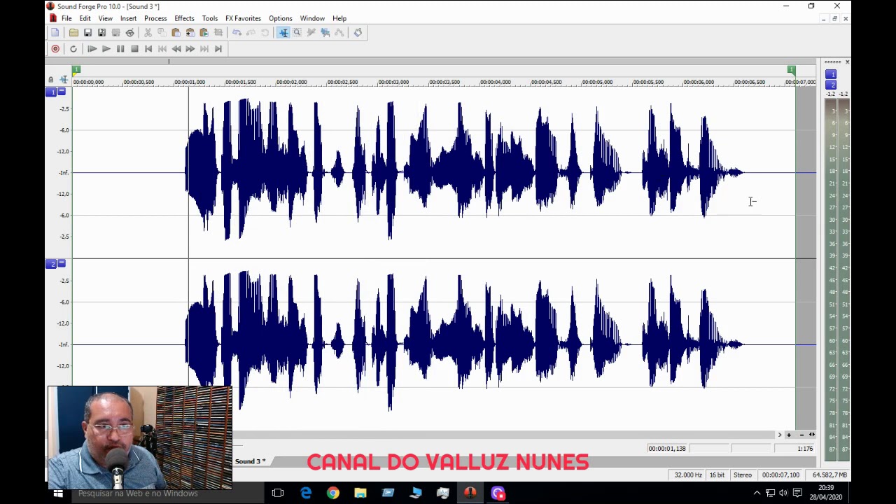
Task: Select the Pencil tool
Action: tap(311, 33)
